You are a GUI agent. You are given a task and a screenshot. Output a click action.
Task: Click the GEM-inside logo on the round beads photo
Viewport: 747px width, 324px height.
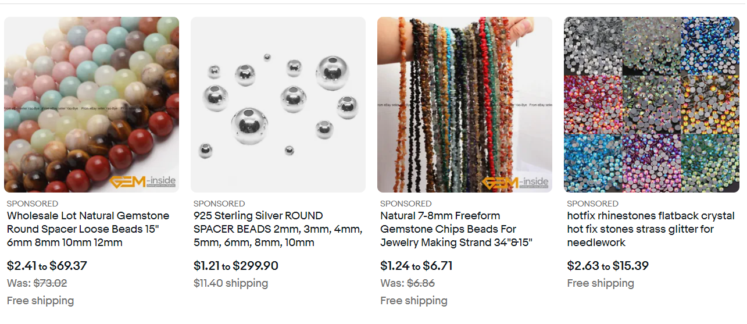pos(142,182)
